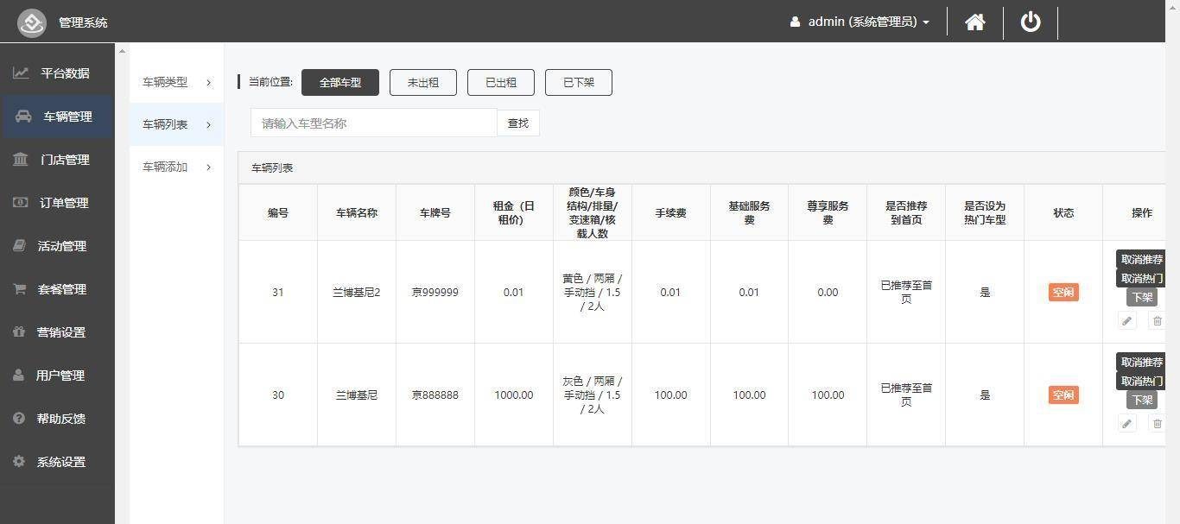Expand the 车辆添加 submenu item
Image resolution: width=1180 pixels, height=524 pixels.
pyautogui.click(x=176, y=167)
